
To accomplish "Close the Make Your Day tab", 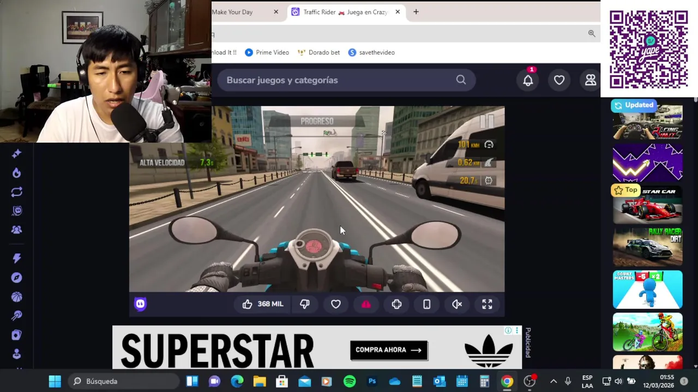I will coord(276,12).
